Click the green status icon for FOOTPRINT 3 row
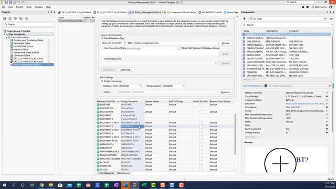This screenshot has width=336, height=189. coord(98,126)
